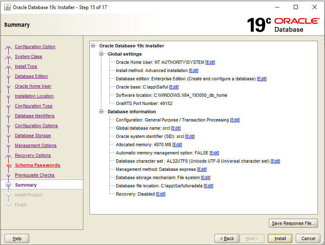Open the Prerequisite Checks step
325x245 pixels.
[35, 175]
